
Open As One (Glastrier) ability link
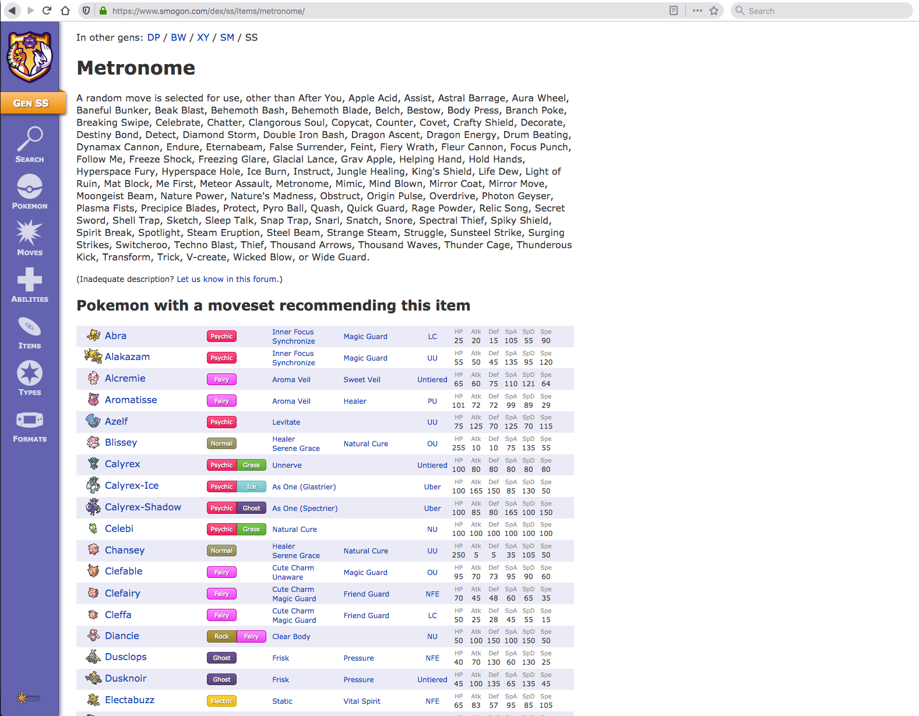click(x=304, y=486)
